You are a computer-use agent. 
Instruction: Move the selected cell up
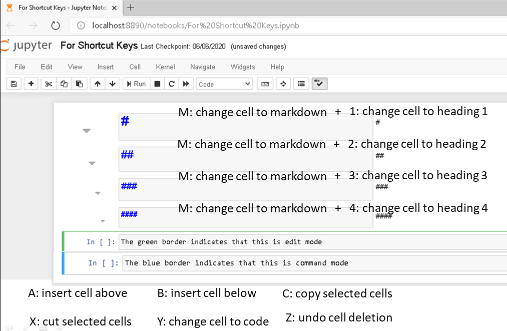coord(97,84)
